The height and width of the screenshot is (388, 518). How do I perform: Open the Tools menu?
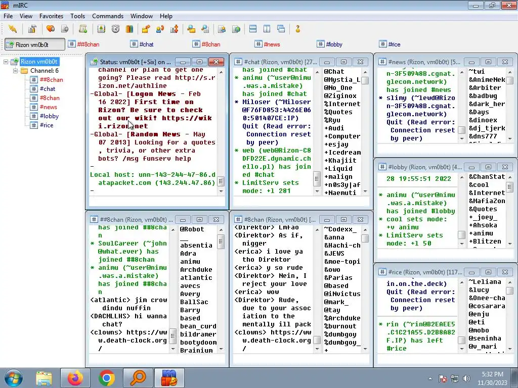point(77,16)
